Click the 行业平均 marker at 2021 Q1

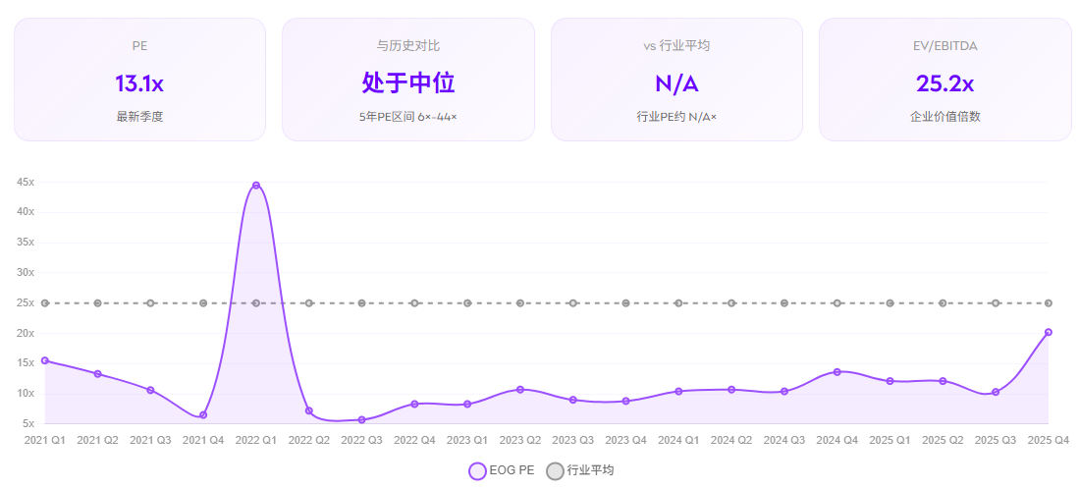(x=45, y=303)
